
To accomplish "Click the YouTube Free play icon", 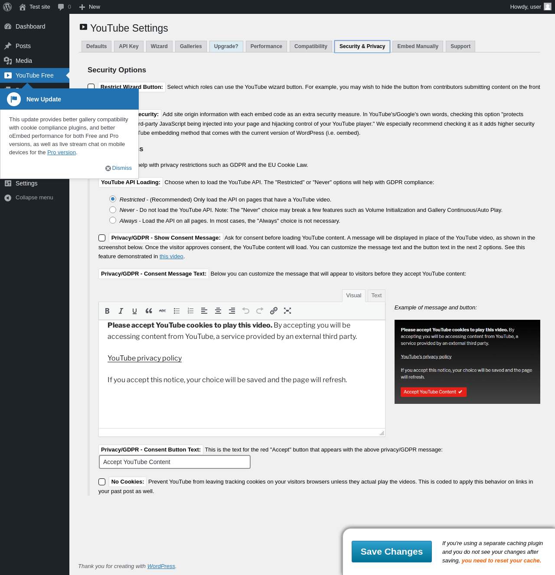I will click(8, 75).
